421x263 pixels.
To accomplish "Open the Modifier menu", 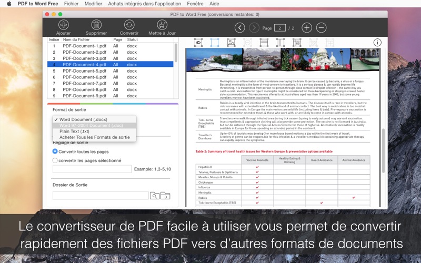I will pyautogui.click(x=93, y=4).
